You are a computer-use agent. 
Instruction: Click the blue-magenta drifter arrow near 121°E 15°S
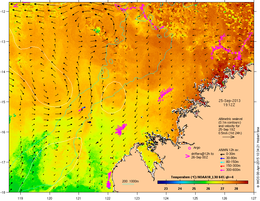pyautogui.click(x=82, y=109)
